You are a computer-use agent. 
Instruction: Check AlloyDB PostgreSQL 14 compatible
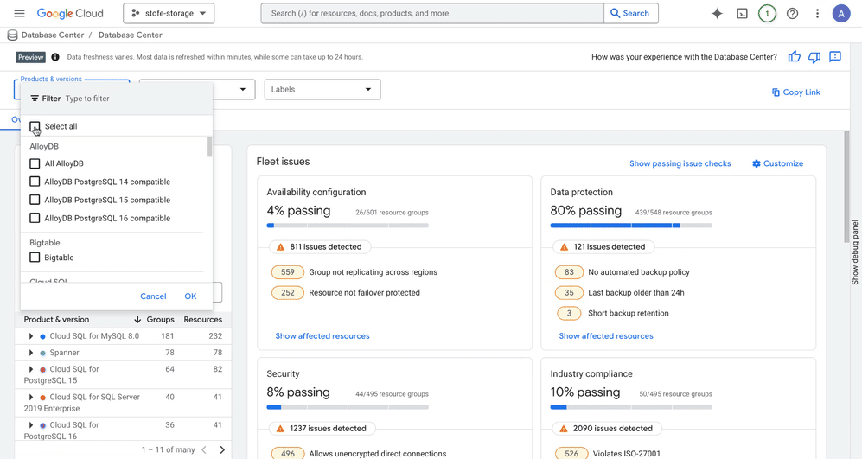pos(35,182)
